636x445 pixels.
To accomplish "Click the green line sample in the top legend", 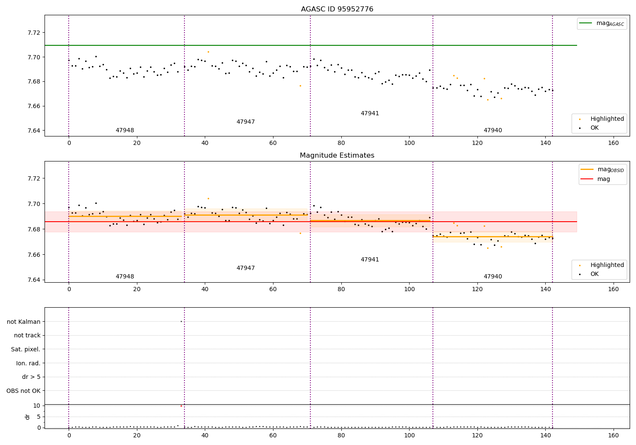I will click(586, 23).
